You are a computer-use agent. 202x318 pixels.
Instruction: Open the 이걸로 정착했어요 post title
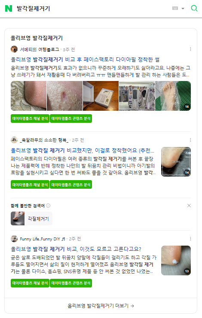[x=83, y=150]
